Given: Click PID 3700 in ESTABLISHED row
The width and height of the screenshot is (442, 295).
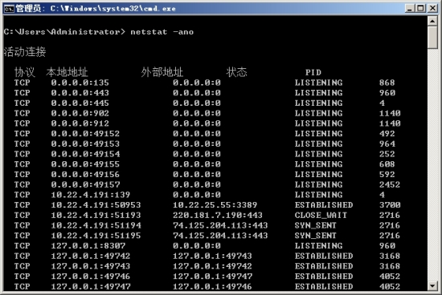Looking at the screenshot, I should pyautogui.click(x=390, y=205).
